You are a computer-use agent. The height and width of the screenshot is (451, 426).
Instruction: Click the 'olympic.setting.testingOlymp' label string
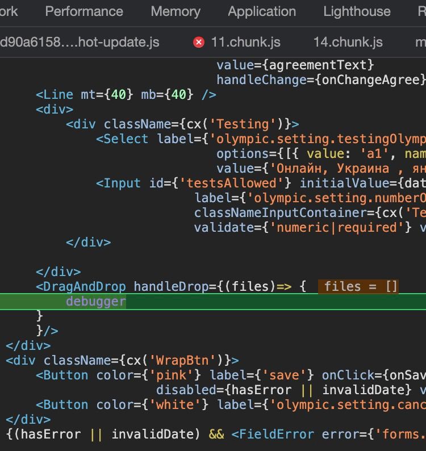click(318, 139)
